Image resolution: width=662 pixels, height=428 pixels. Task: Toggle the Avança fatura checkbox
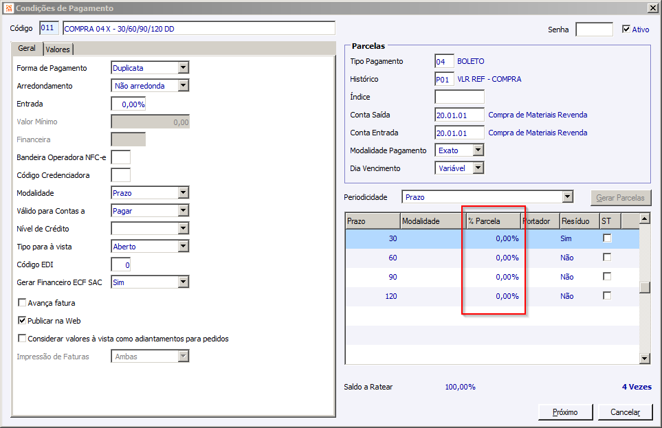[x=22, y=303]
